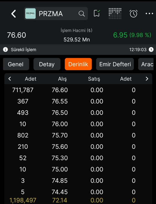Tap the clock icon next to 12:19:03
Viewport: 156px width, 204px height.
151,49
